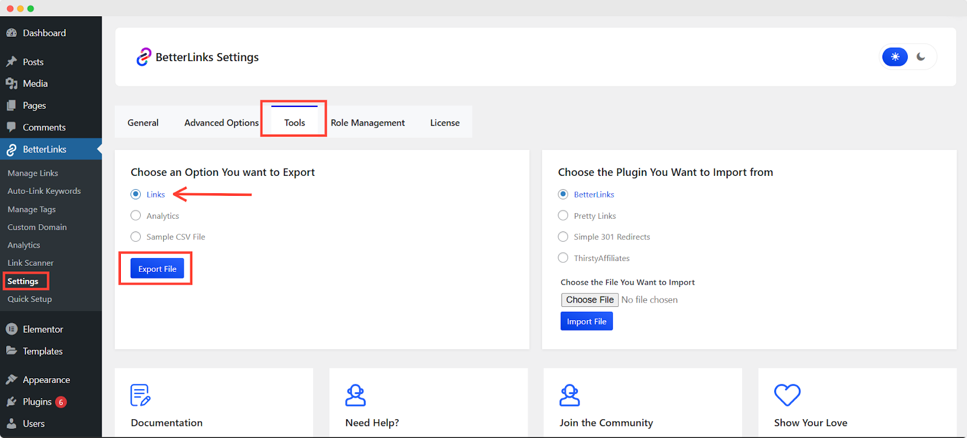Click the Need Help? card title
Image resolution: width=967 pixels, height=438 pixels.
point(372,423)
